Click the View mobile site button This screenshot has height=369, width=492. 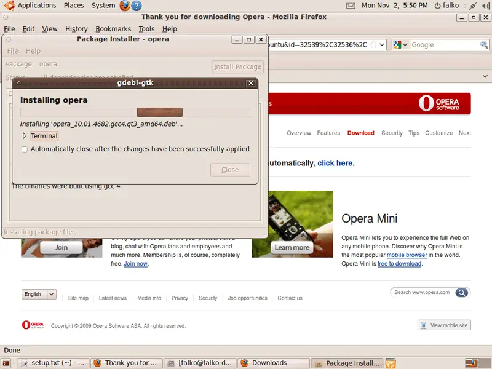(x=443, y=325)
